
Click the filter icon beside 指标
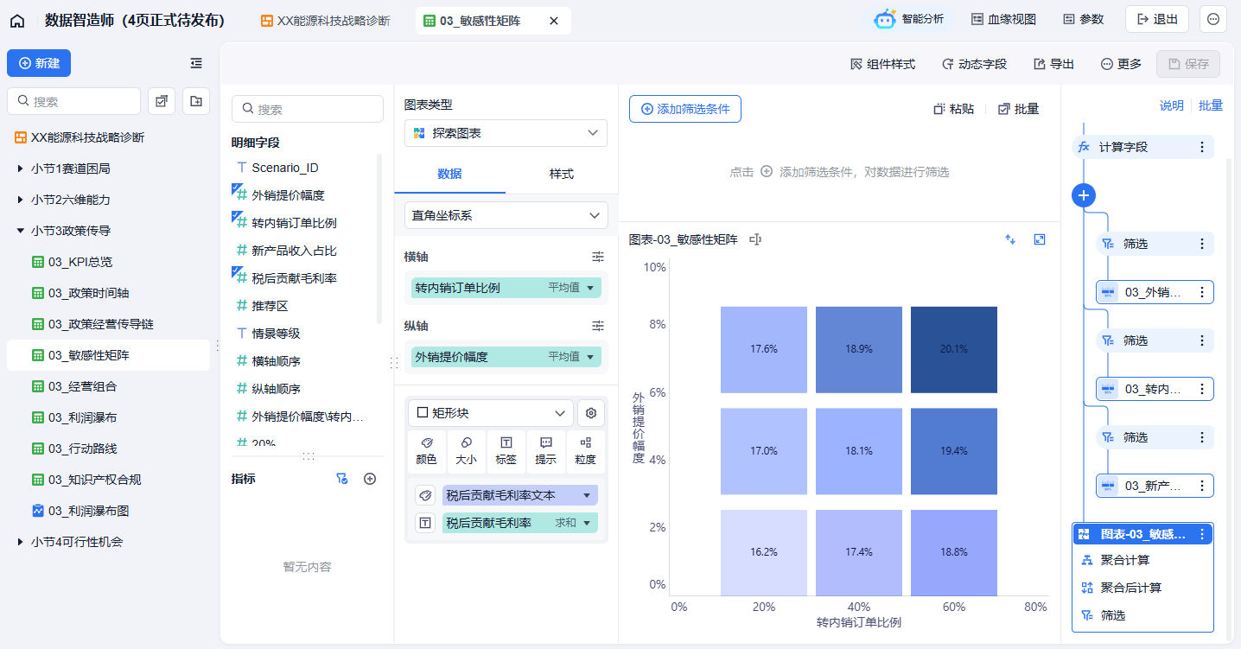pos(342,479)
